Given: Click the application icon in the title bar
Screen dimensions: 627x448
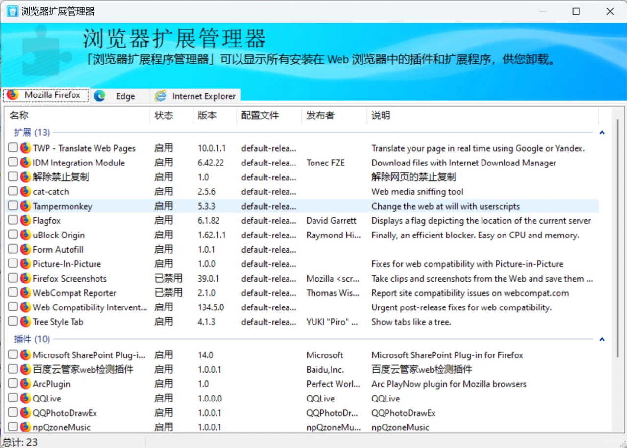Looking at the screenshot, I should point(11,11).
